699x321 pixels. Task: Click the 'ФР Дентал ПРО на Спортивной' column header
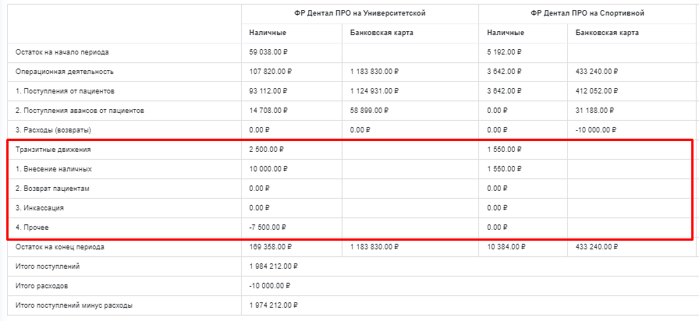pos(587,13)
